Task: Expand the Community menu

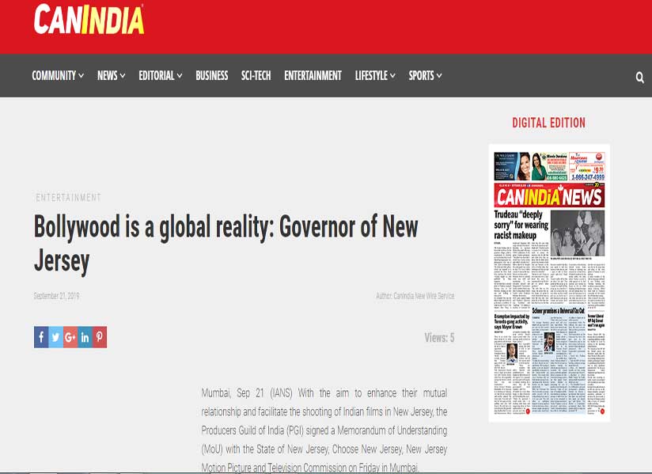Action: pyautogui.click(x=58, y=76)
